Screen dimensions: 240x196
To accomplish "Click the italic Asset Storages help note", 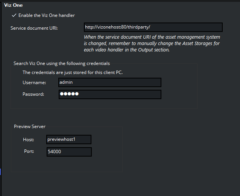I will [152, 44].
